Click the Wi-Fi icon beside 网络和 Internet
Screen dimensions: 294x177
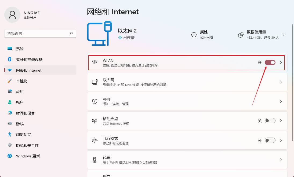click(10, 70)
